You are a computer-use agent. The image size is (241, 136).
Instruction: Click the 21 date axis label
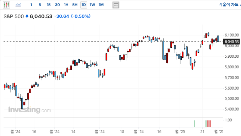[202, 132]
